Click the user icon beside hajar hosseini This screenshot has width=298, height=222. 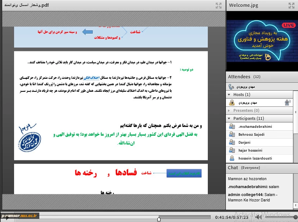232,150
